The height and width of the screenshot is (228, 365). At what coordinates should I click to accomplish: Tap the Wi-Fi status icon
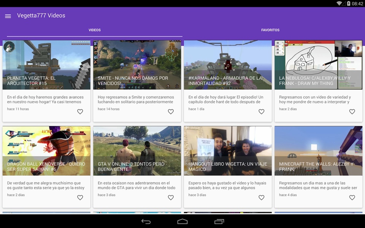click(x=340, y=3)
